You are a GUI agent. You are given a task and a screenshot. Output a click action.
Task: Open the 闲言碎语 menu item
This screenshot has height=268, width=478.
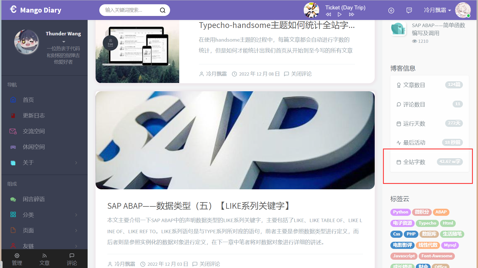tap(33, 199)
